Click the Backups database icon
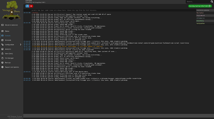 (2, 63)
